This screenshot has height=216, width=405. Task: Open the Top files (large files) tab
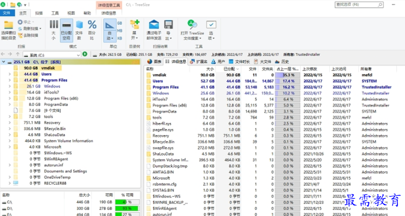(x=262, y=61)
